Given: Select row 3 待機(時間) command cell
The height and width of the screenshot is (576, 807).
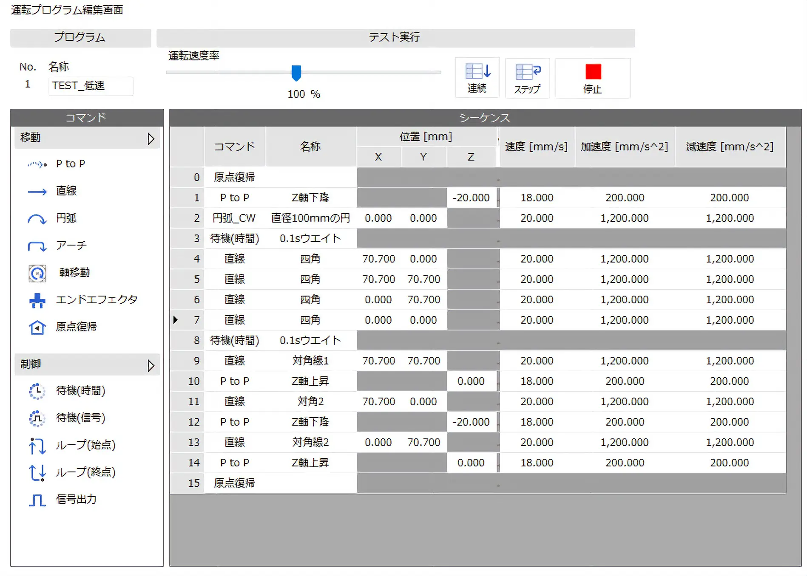Looking at the screenshot, I should coord(235,238).
